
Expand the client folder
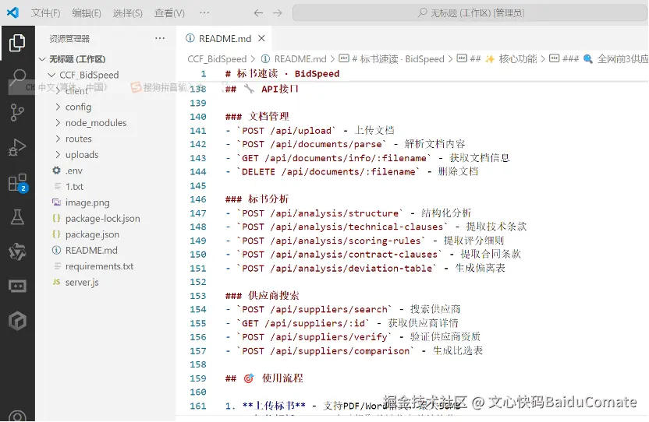[58, 91]
